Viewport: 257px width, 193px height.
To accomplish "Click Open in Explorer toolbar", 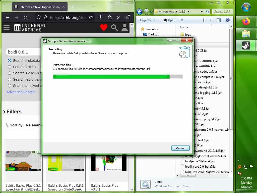I will tap(169, 20).
